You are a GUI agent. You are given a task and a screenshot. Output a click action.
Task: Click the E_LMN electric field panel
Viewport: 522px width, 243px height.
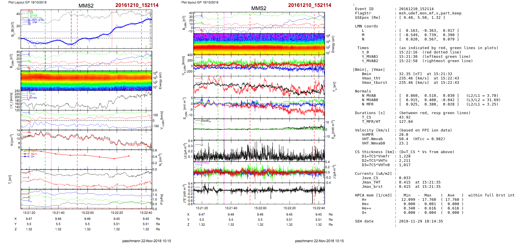coord(259,108)
